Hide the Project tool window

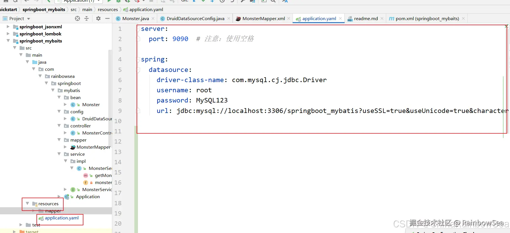107,18
